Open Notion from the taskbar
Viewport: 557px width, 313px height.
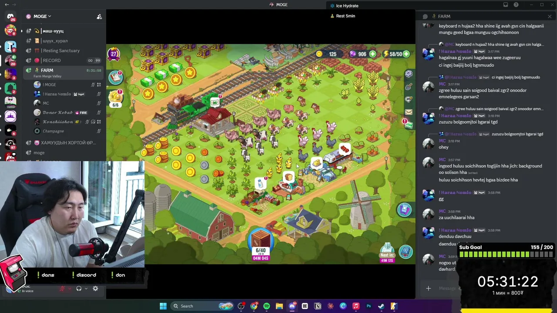coord(318,306)
